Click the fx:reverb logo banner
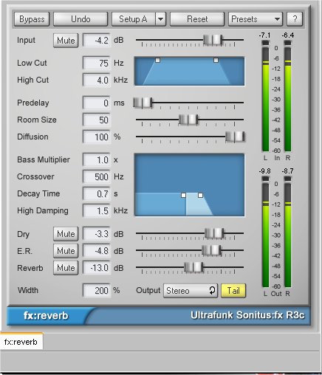The width and height of the screenshot is (322, 375). click(x=46, y=316)
